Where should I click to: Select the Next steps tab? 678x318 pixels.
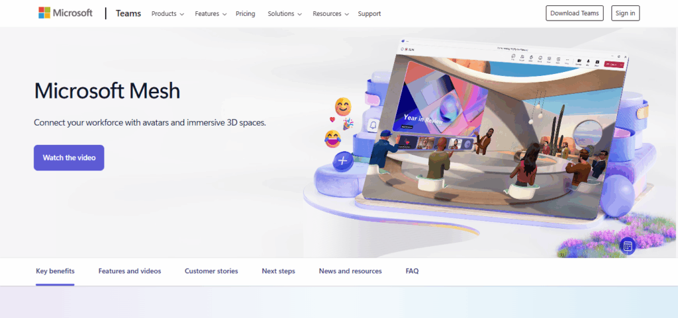[279, 271]
